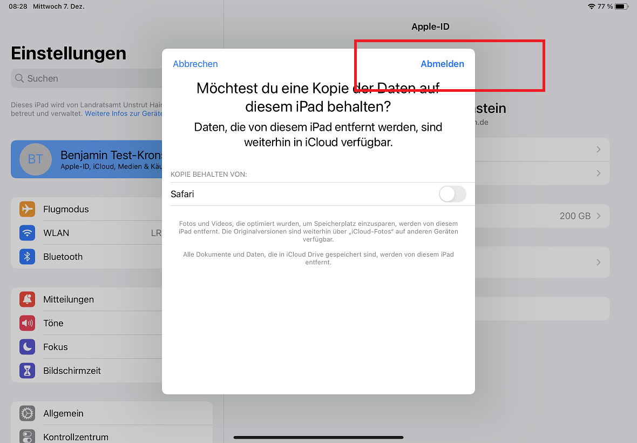Open Bildschirmzeit settings row

tap(86, 371)
